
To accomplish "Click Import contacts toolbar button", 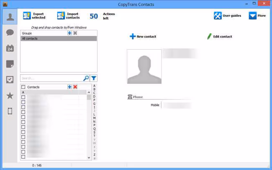I will click(x=68, y=16).
